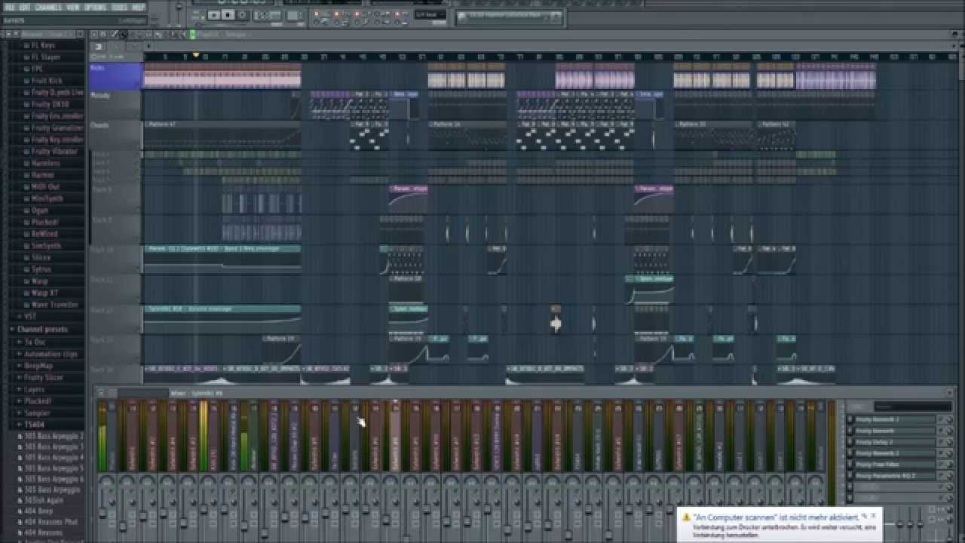The height and width of the screenshot is (543, 965).
Task: Open the VIEW menu
Action: pyautogui.click(x=73, y=8)
